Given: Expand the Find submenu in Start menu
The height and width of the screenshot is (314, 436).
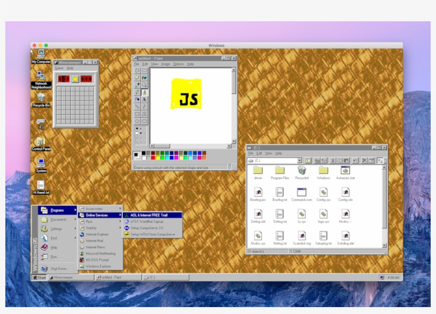Looking at the screenshot, I should pyautogui.click(x=57, y=238).
